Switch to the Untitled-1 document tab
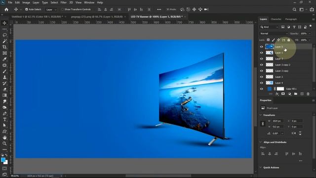The image size is (316, 178). click(38, 17)
